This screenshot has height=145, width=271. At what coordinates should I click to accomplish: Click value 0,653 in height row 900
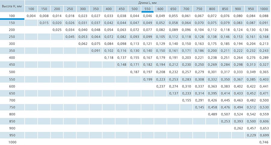tap(264, 128)
